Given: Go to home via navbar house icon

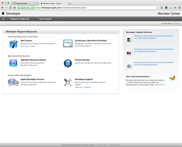Looking at the screenshot, I should 3,19.
